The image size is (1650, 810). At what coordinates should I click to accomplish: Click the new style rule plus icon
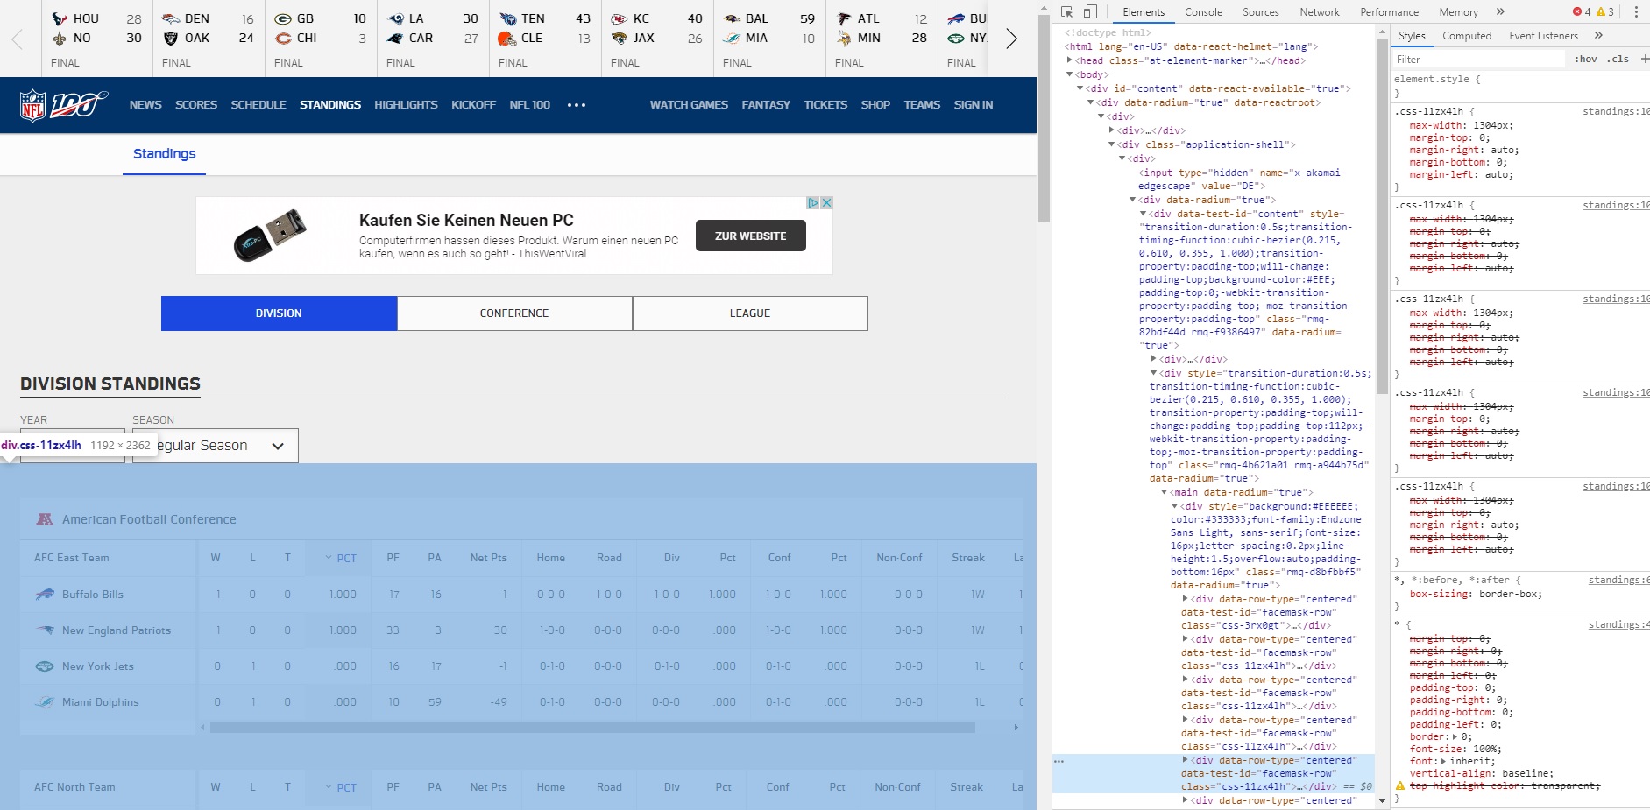click(1644, 59)
